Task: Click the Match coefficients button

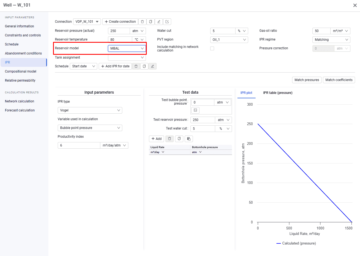Action: [339, 80]
